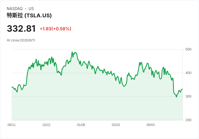Click the 200 y-axis value label
Image resolution: width=199 pixels, height=139 pixels.
pos(188,120)
